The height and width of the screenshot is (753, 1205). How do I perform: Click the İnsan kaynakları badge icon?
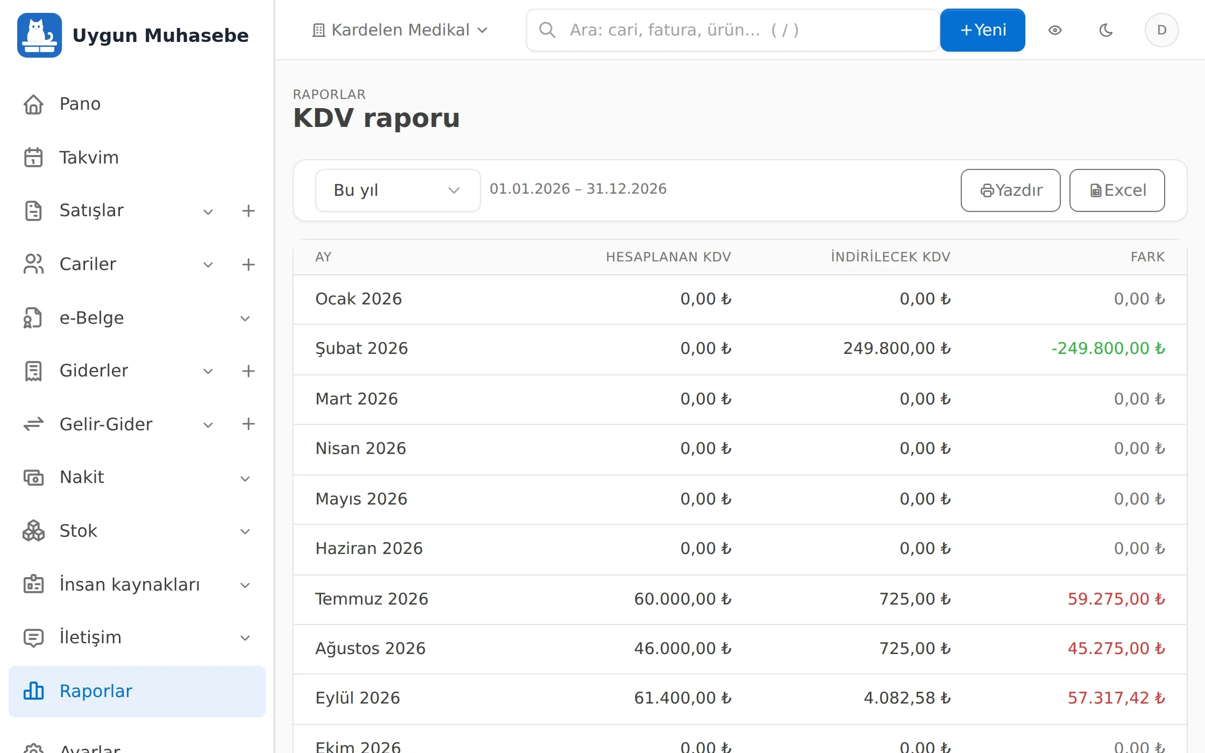pyautogui.click(x=33, y=585)
